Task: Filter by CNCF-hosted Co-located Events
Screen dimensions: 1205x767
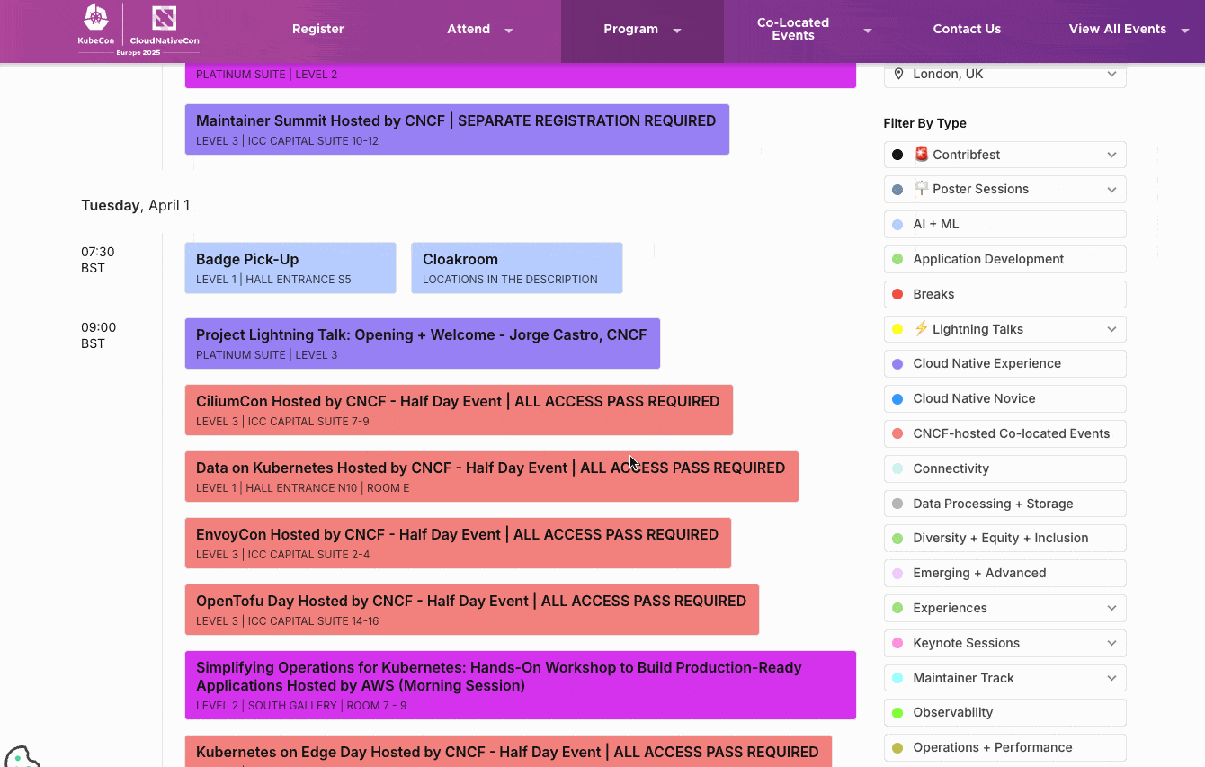Action: pyautogui.click(x=1004, y=433)
